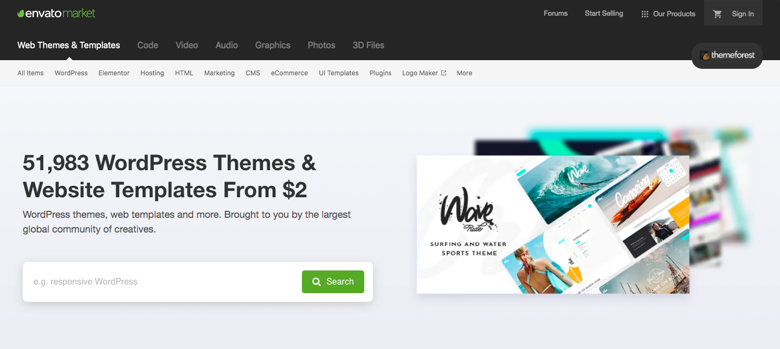The image size is (780, 349).
Task: Switch to the Graphics tab
Action: [273, 45]
